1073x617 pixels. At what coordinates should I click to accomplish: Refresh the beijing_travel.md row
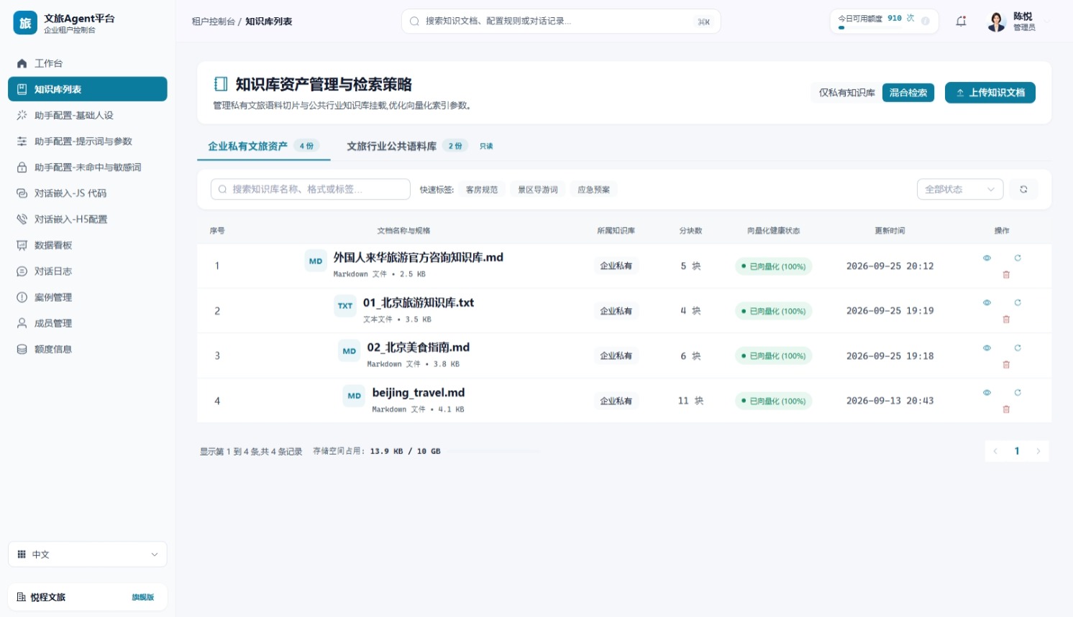(1018, 392)
